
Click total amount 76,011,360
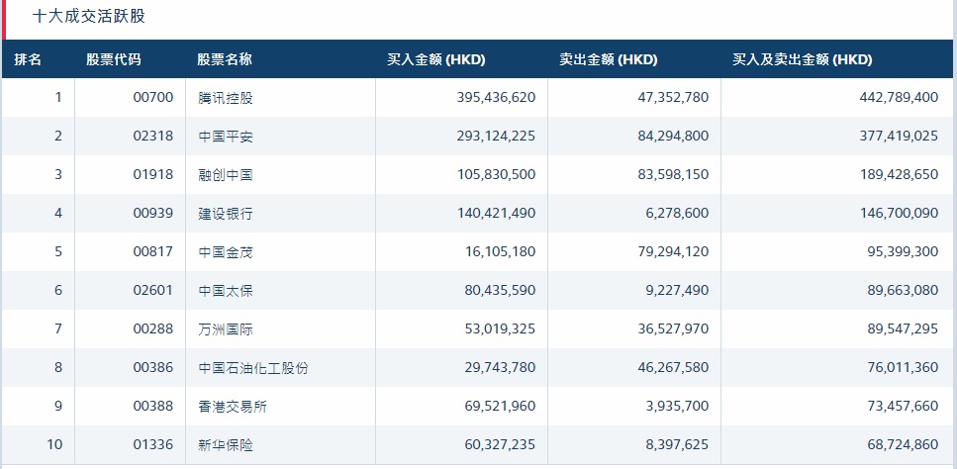903,367
